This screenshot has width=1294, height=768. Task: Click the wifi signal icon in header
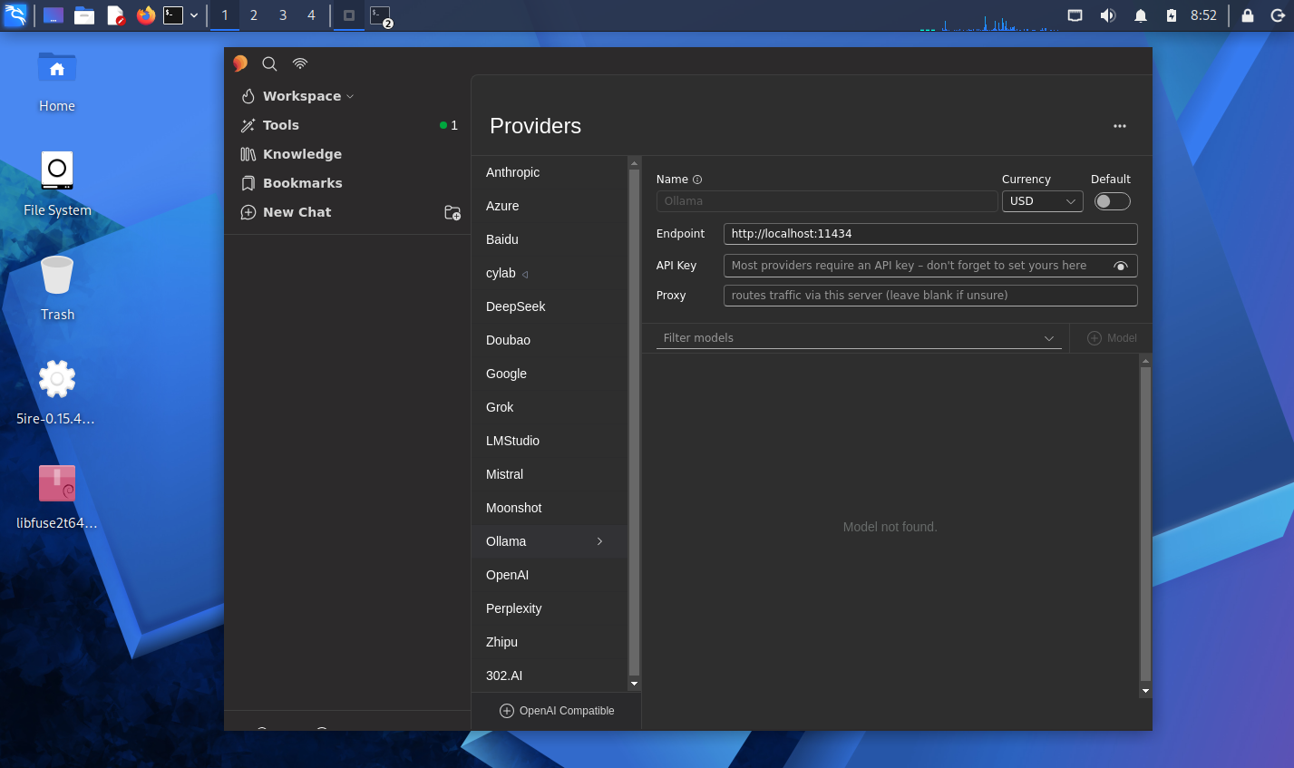[x=300, y=63]
